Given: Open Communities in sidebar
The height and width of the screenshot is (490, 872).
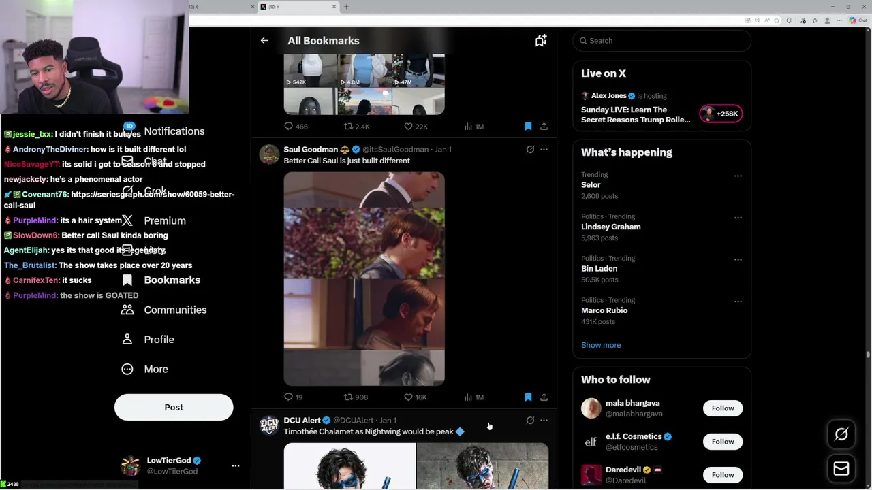Looking at the screenshot, I should (164, 310).
